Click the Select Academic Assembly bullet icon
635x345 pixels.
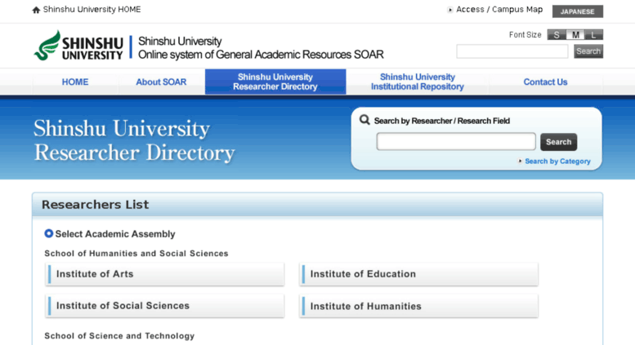(48, 233)
